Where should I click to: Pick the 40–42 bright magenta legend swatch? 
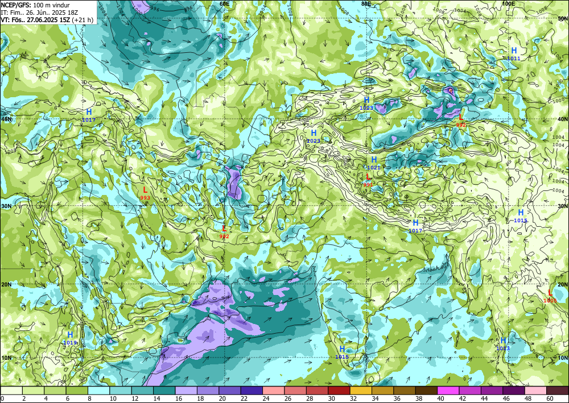pyautogui.click(x=448, y=390)
